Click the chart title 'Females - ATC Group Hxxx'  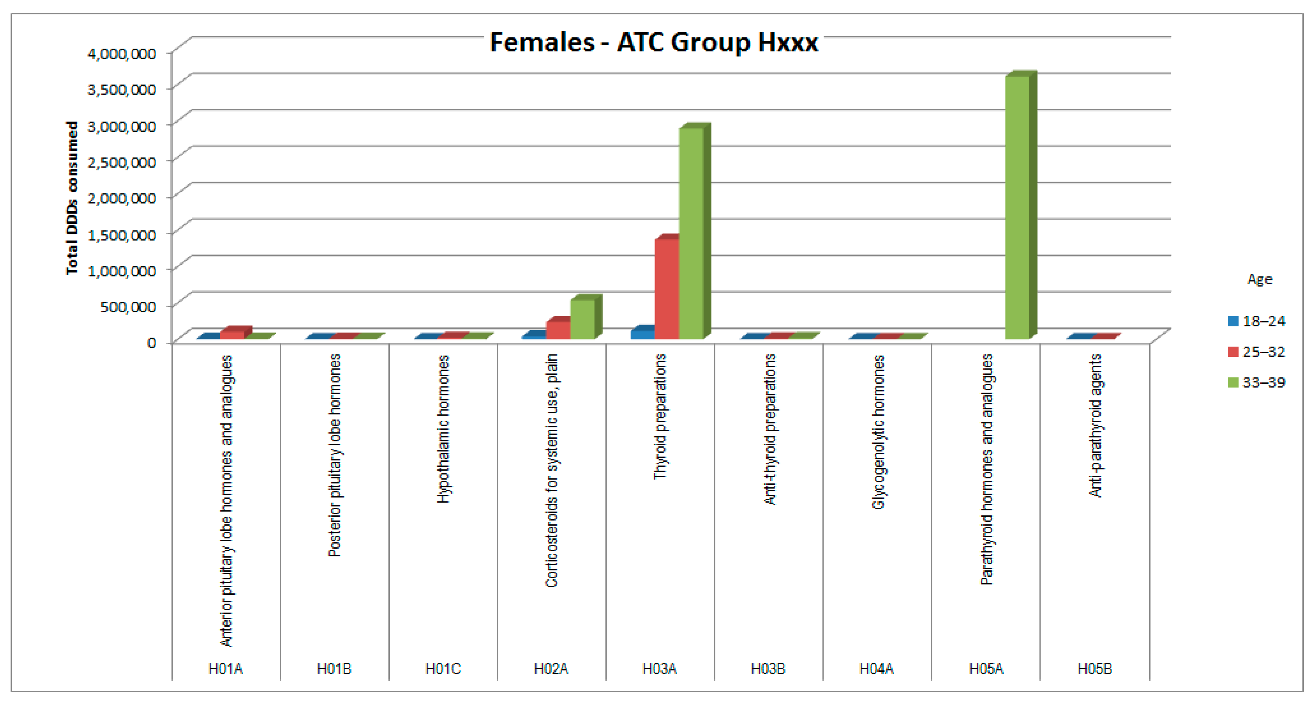(x=654, y=42)
